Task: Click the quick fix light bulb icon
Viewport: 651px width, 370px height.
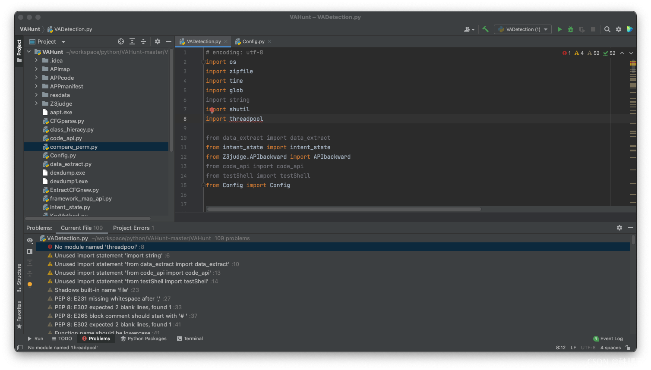Action: (x=30, y=285)
